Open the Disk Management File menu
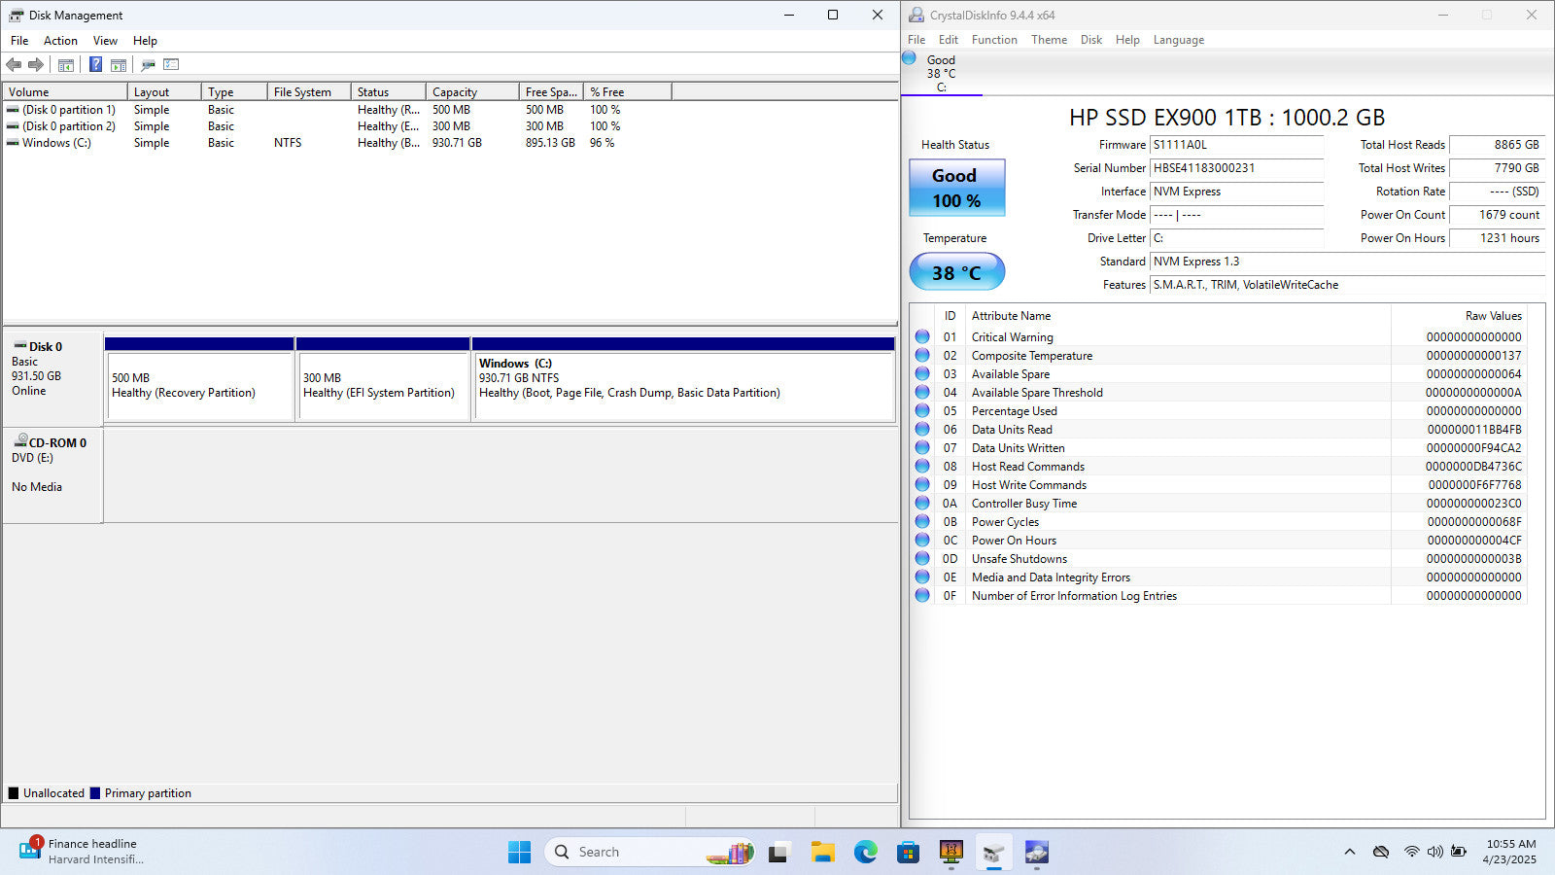Viewport: 1555px width, 875px height. [19, 41]
